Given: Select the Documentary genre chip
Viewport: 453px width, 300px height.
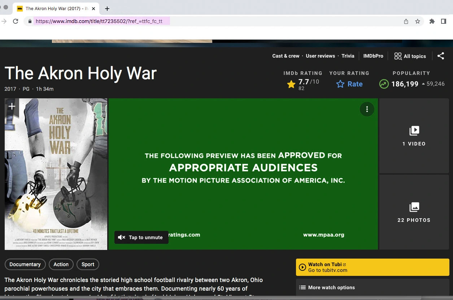Looking at the screenshot, I should pos(25,264).
